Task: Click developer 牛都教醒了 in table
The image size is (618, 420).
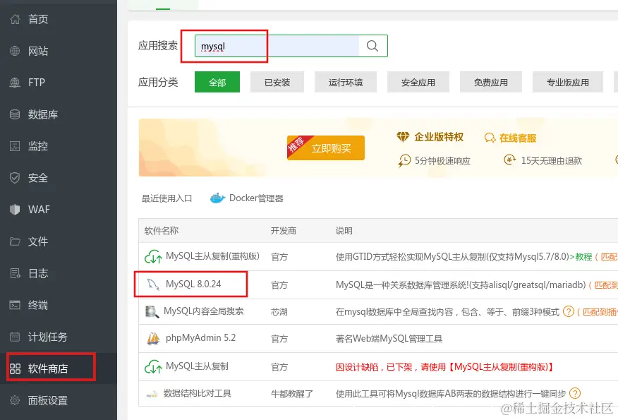Action: 292,394
